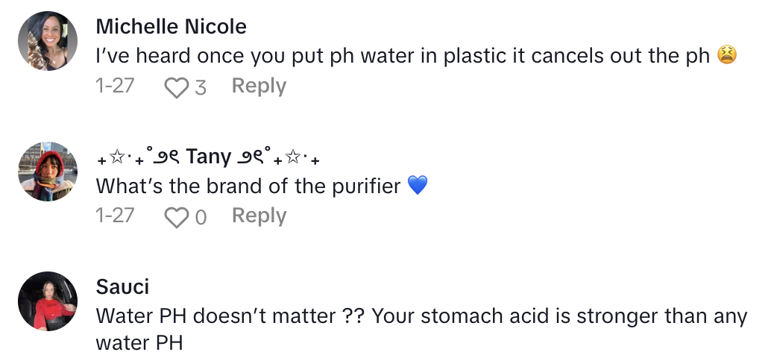Open the Tany username link
This screenshot has height=358, width=774.
[208, 157]
